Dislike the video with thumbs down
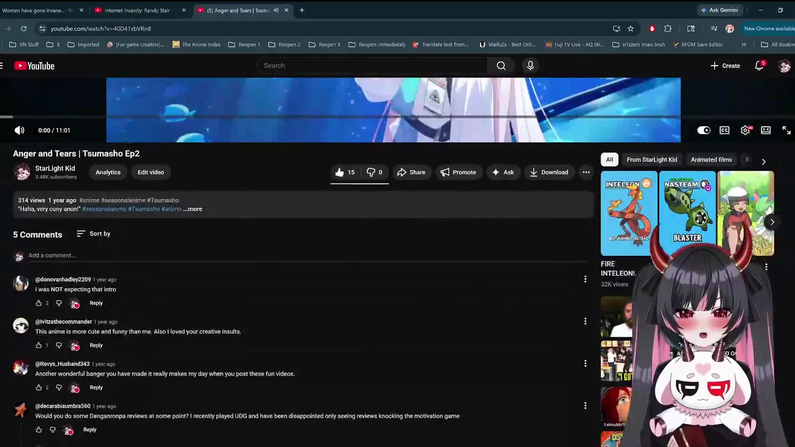The height and width of the screenshot is (447, 795). [x=375, y=173]
